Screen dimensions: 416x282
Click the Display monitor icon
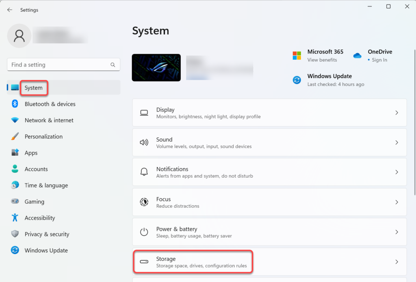(144, 112)
